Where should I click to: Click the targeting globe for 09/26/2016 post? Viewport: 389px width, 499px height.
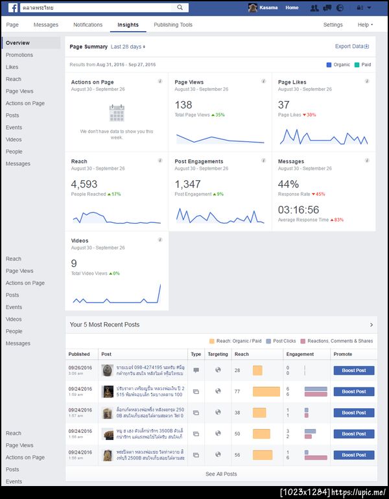pos(218,370)
